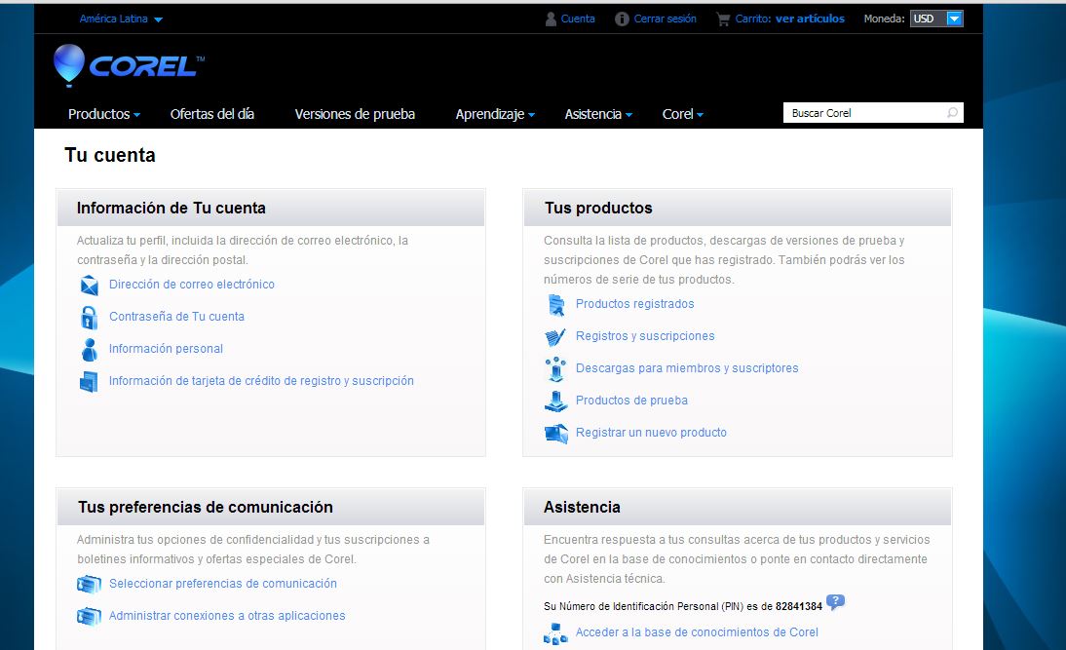Viewport: 1066px width, 650px height.
Task: Click the member downloads arrow icon
Action: pyautogui.click(x=555, y=368)
